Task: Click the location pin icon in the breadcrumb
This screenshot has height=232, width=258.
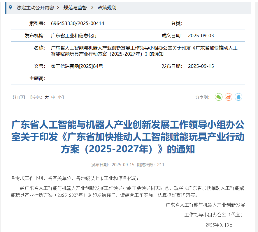Action: pos(11,8)
